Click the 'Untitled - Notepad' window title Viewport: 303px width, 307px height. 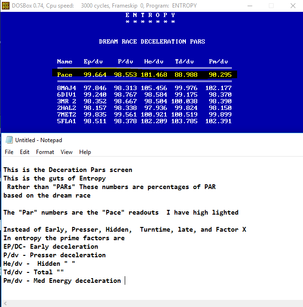click(x=38, y=140)
